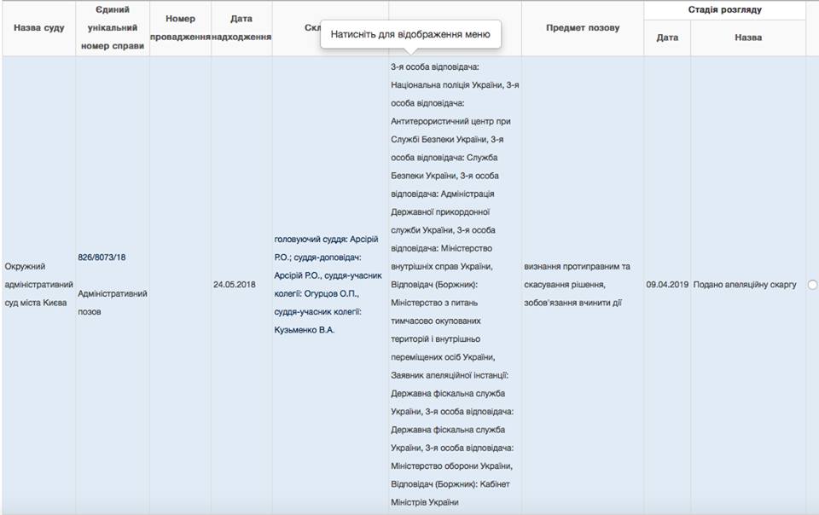The image size is (819, 515).
Task: Click the receipt date 24.05.2018 cell
Action: 234,285
